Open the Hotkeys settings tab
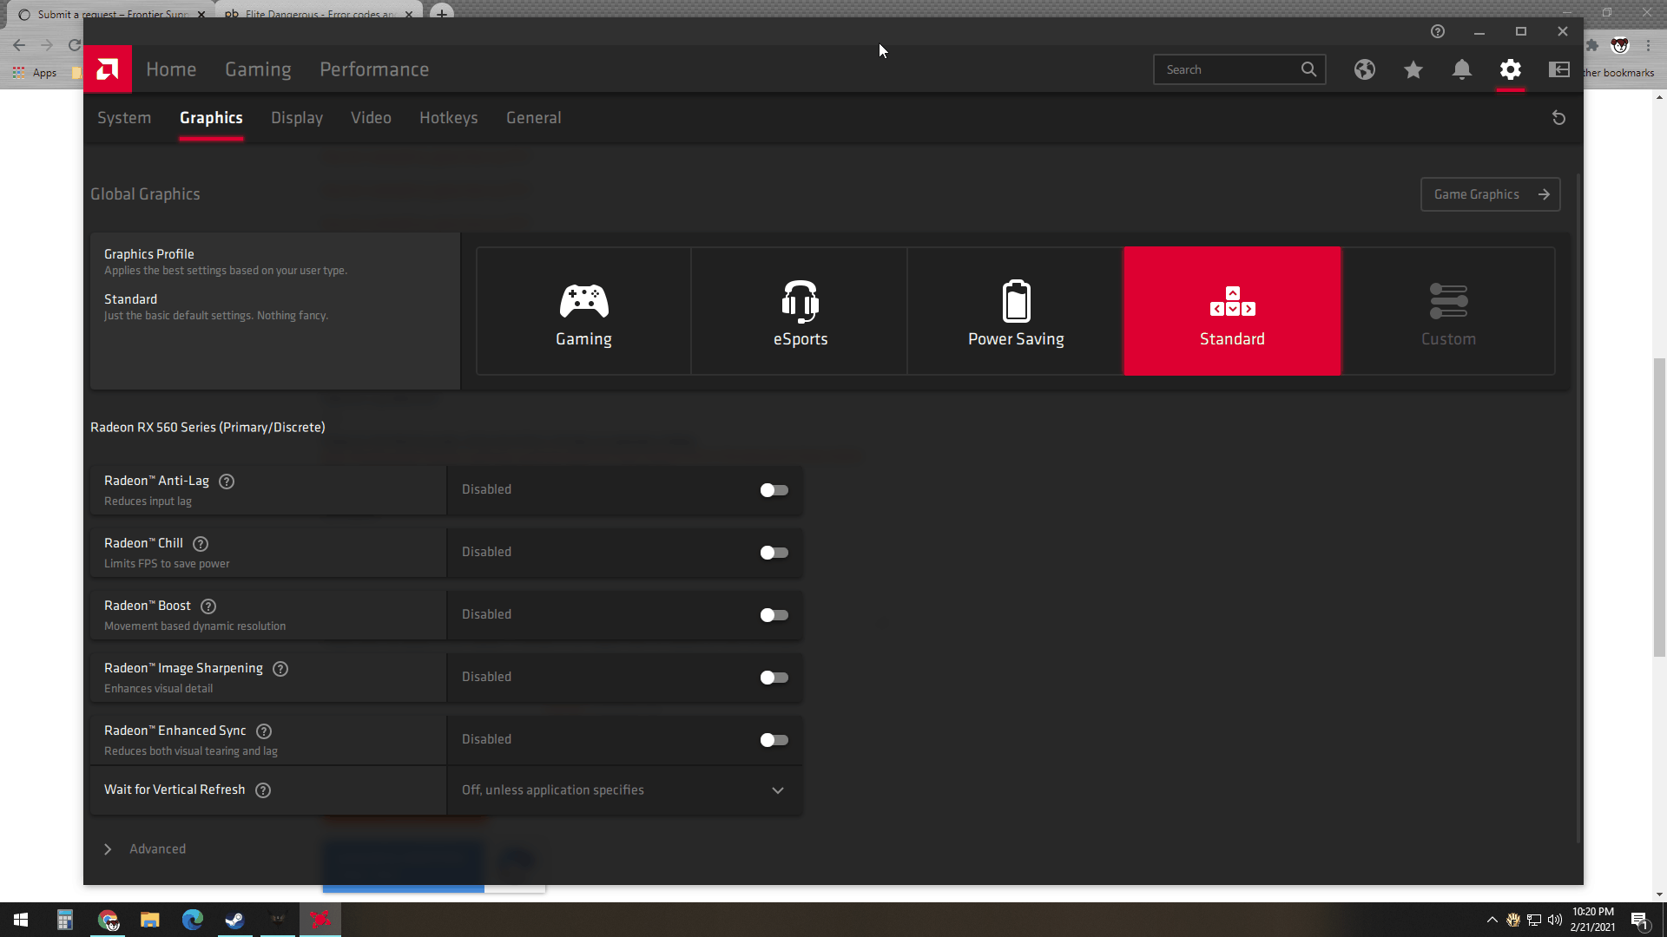 click(449, 118)
